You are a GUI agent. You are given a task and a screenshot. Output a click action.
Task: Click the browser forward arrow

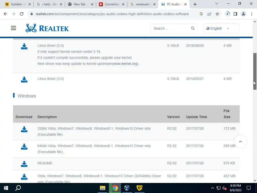coord(14,14)
